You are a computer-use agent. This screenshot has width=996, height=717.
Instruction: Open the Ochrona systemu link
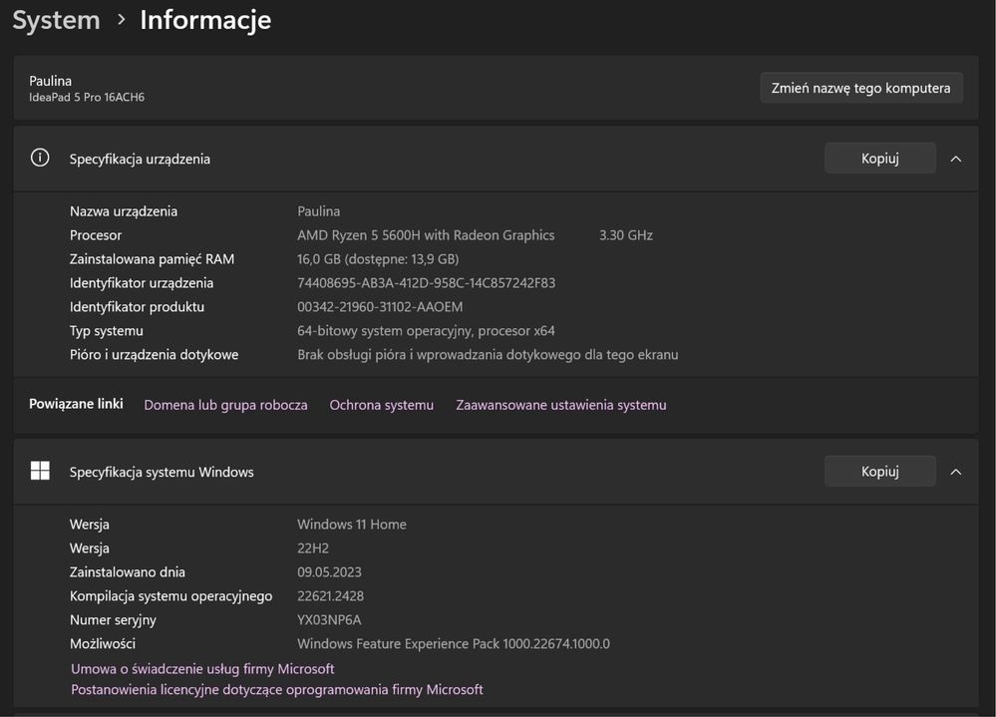pyautogui.click(x=381, y=405)
